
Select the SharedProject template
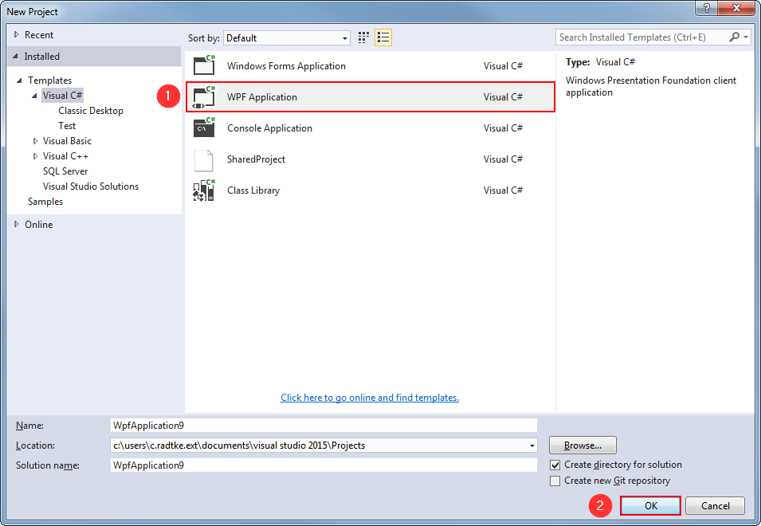point(370,159)
